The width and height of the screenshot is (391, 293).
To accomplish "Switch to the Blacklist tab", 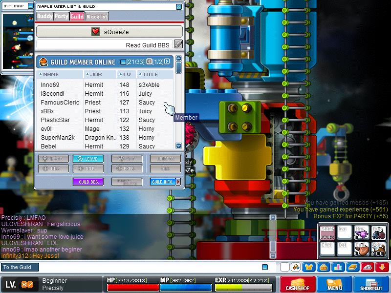I will [x=97, y=17].
